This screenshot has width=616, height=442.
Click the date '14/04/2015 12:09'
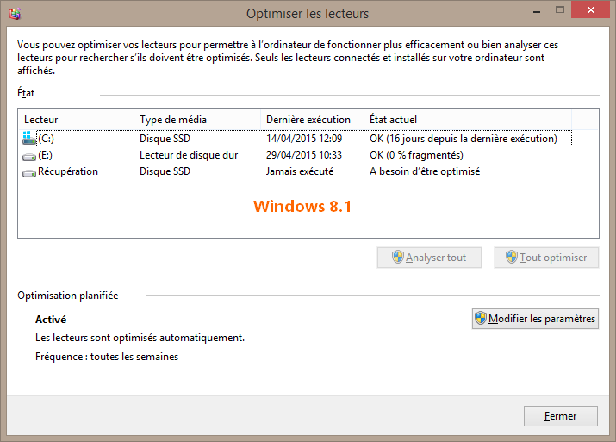click(x=304, y=139)
